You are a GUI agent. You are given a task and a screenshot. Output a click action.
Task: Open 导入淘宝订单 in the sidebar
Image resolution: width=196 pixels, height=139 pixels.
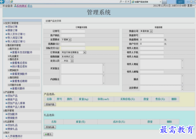tap(15, 38)
